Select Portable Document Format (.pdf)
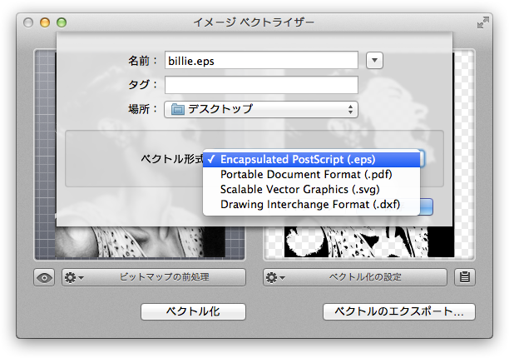The image size is (509, 358). [311, 175]
